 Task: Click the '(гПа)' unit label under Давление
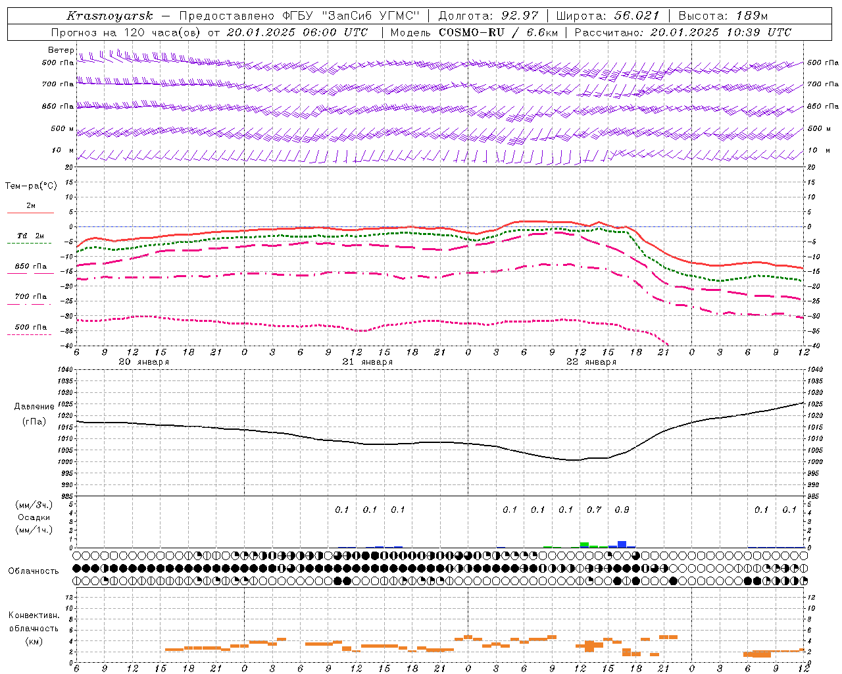(x=34, y=422)
